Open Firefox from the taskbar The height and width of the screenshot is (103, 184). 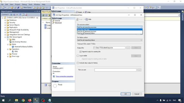point(30,100)
